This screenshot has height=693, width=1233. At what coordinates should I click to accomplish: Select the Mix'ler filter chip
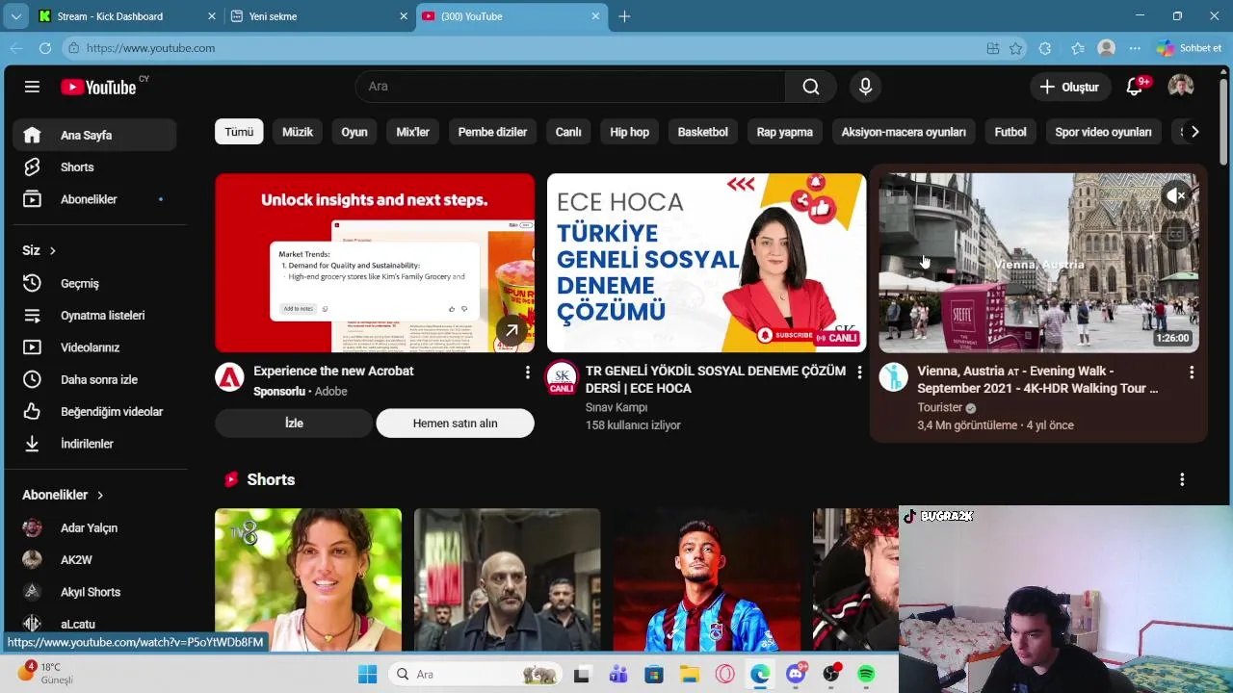[x=413, y=132]
